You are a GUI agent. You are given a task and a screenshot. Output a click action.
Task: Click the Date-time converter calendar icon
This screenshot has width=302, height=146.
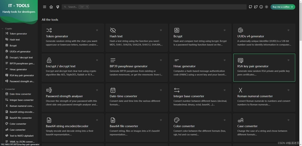tap(113, 90)
